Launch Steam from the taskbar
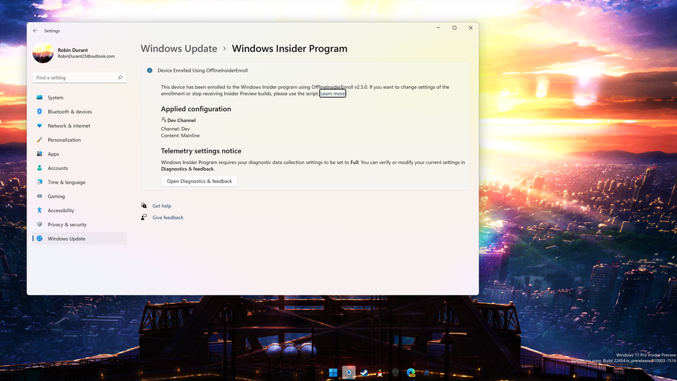Screen dimensions: 677x381 pyautogui.click(x=364, y=372)
